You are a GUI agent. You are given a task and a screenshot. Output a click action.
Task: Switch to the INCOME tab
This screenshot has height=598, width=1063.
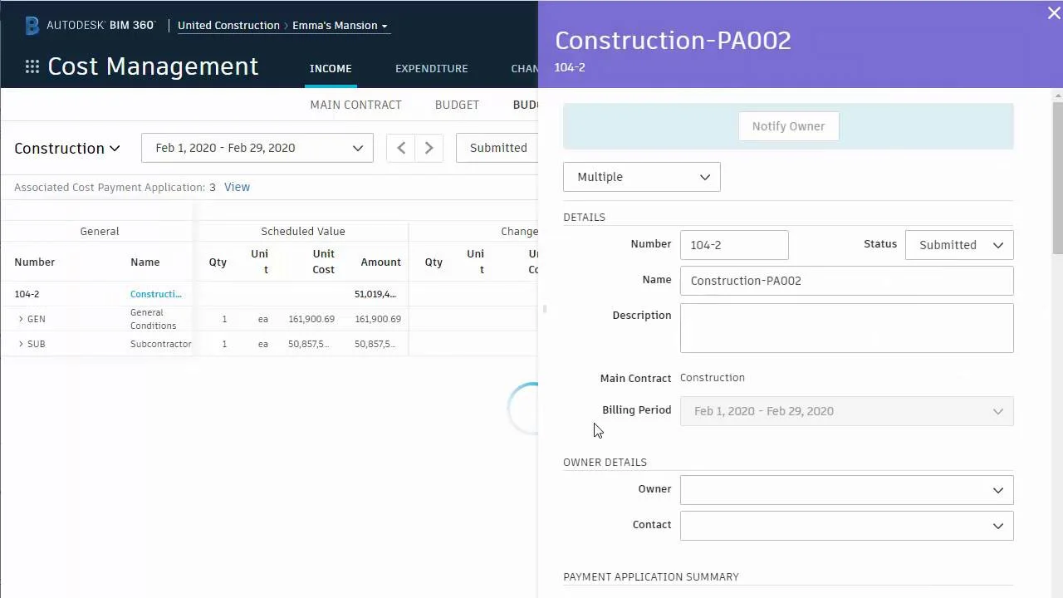point(331,69)
